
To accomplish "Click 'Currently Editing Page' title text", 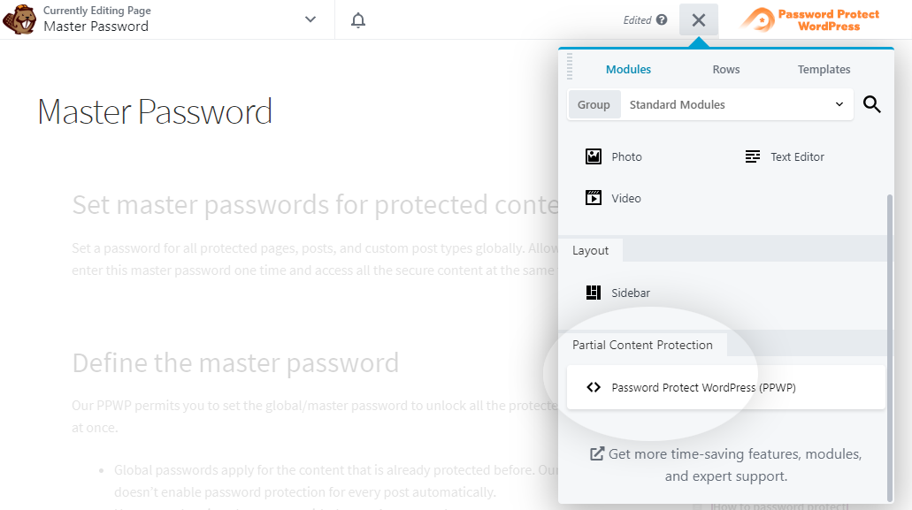I will (x=97, y=11).
